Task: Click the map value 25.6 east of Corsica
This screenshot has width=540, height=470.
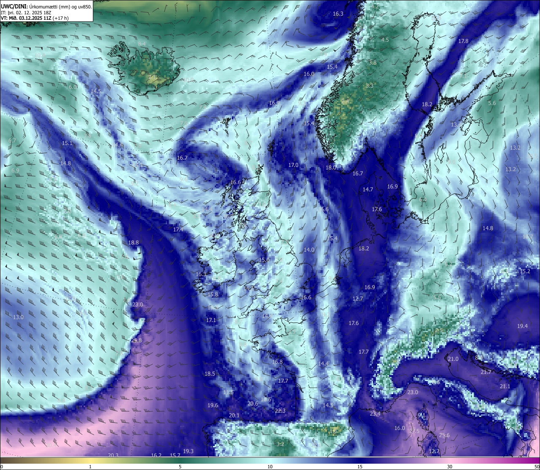Action: pyautogui.click(x=444, y=435)
